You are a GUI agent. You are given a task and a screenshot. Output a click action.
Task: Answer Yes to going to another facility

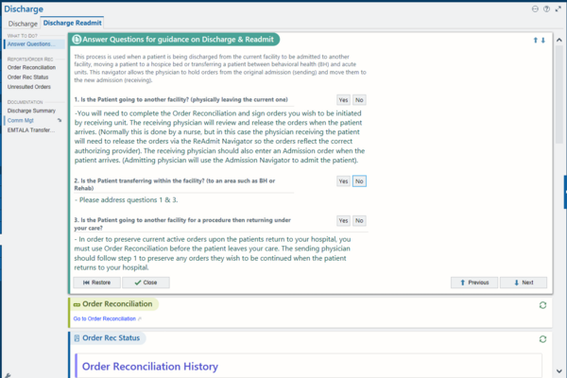pos(343,99)
